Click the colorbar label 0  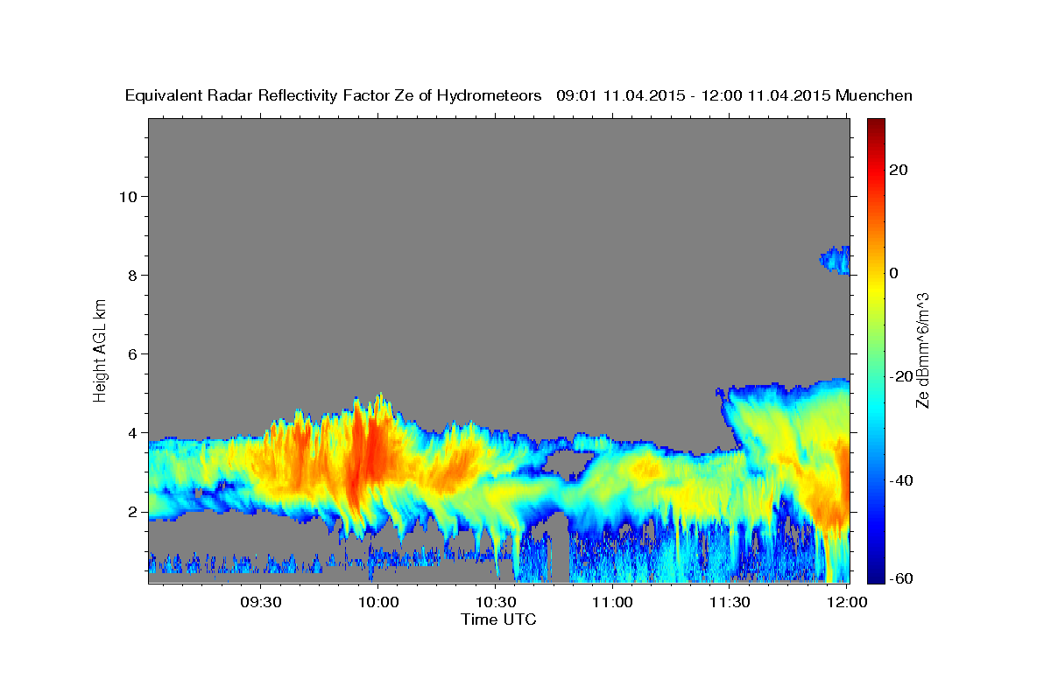(x=893, y=273)
